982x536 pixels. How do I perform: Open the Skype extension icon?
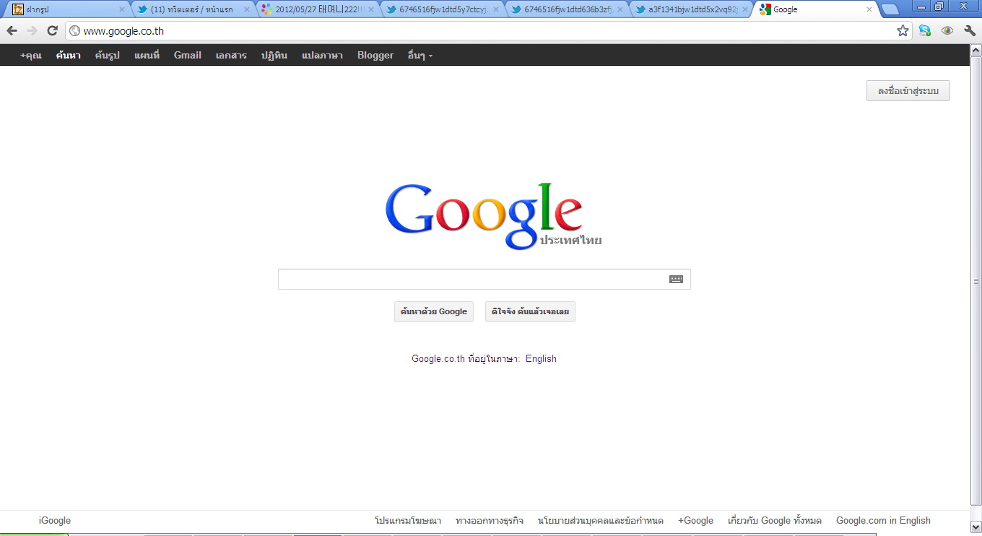pyautogui.click(x=925, y=31)
